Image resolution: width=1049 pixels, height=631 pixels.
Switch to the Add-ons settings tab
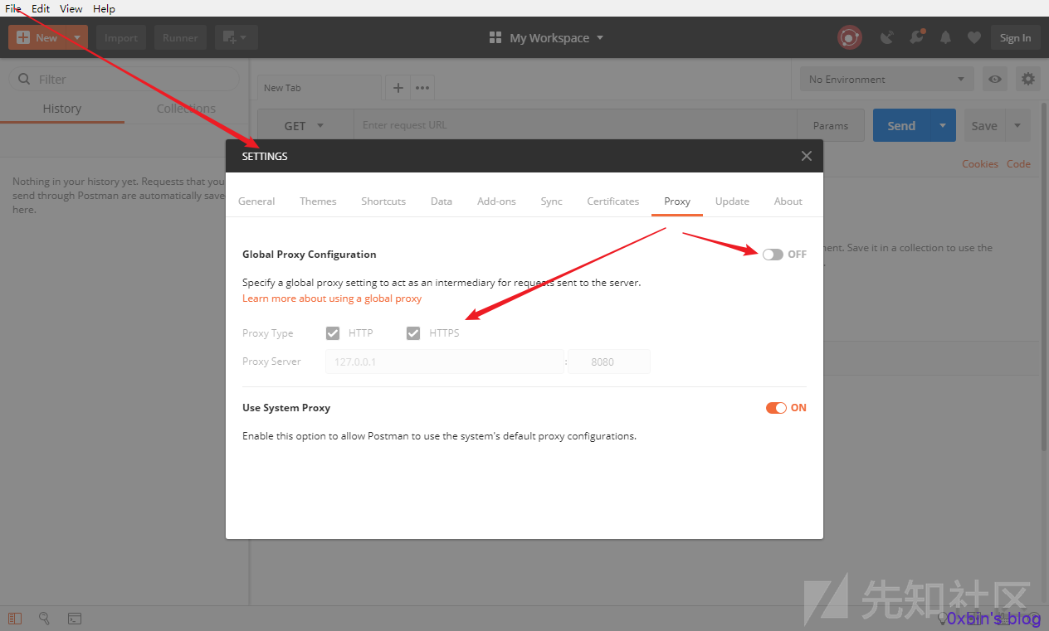(x=496, y=201)
